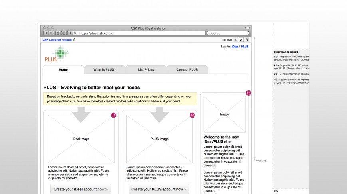The width and height of the screenshot is (347, 194).
Task: Click the PLUS logo
Action: point(57,54)
